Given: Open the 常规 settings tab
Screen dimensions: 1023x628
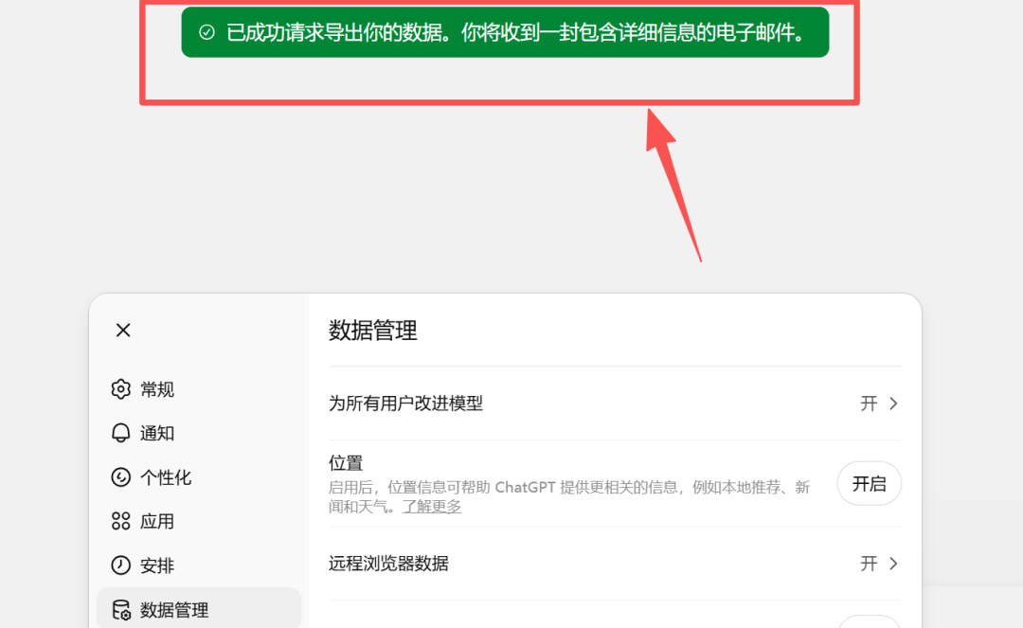Looking at the screenshot, I should point(157,389).
